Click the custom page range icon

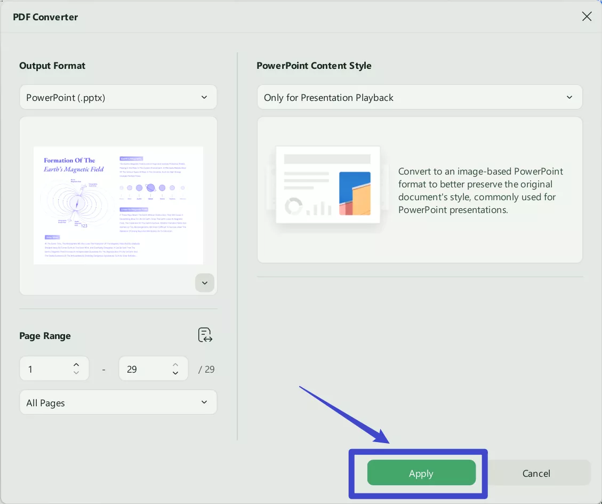(205, 335)
